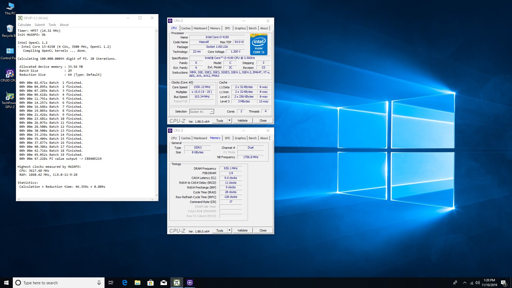Click the microphone icon in search box

tap(99, 283)
